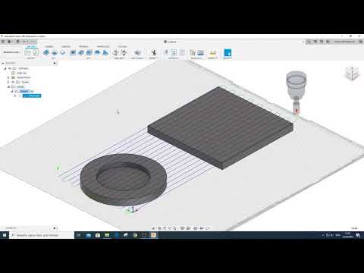Collapse the Setup1 node in browser

tap(12, 91)
